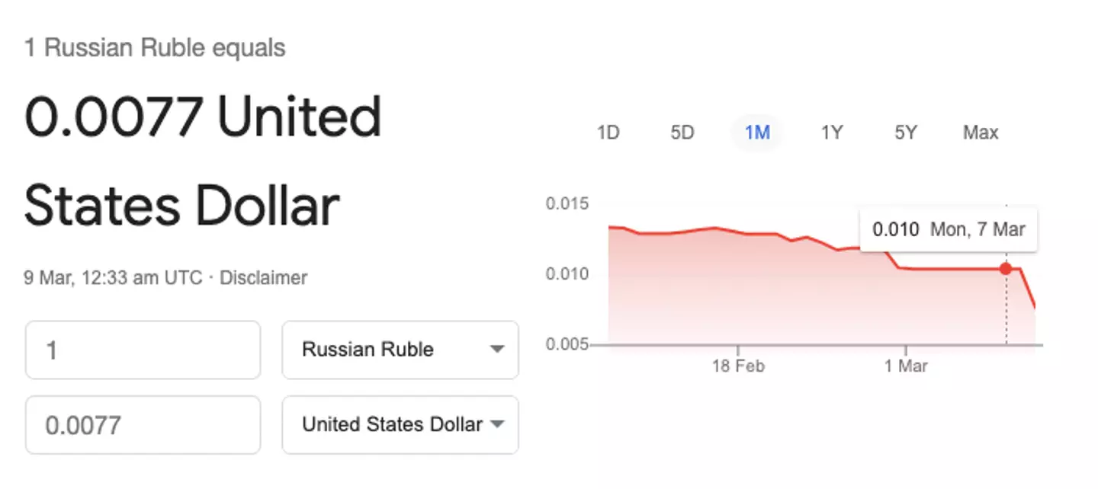The height and width of the screenshot is (489, 1098).
Task: Switch chart to the 1D range
Action: [608, 133]
